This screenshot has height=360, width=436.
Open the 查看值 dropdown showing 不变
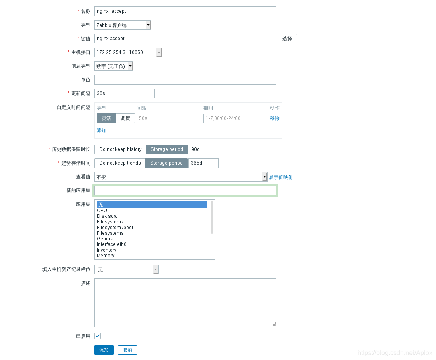coord(181,177)
